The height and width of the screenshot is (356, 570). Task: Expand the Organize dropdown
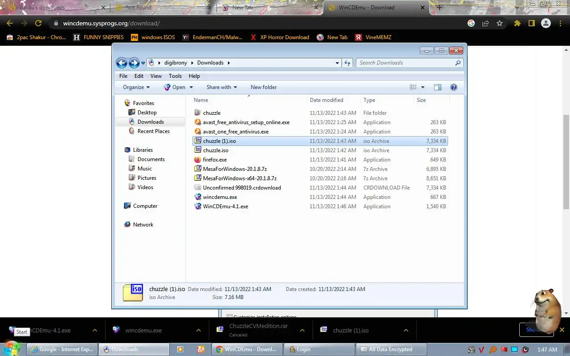[x=136, y=87]
